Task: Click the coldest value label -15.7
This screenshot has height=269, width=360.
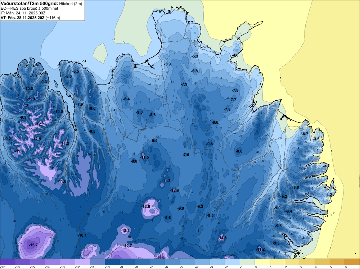Action: coord(33,245)
